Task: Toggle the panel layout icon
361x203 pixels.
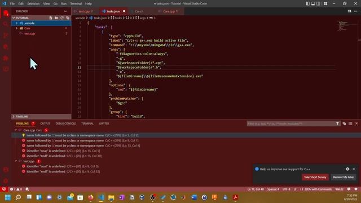Action: click(x=313, y=3)
